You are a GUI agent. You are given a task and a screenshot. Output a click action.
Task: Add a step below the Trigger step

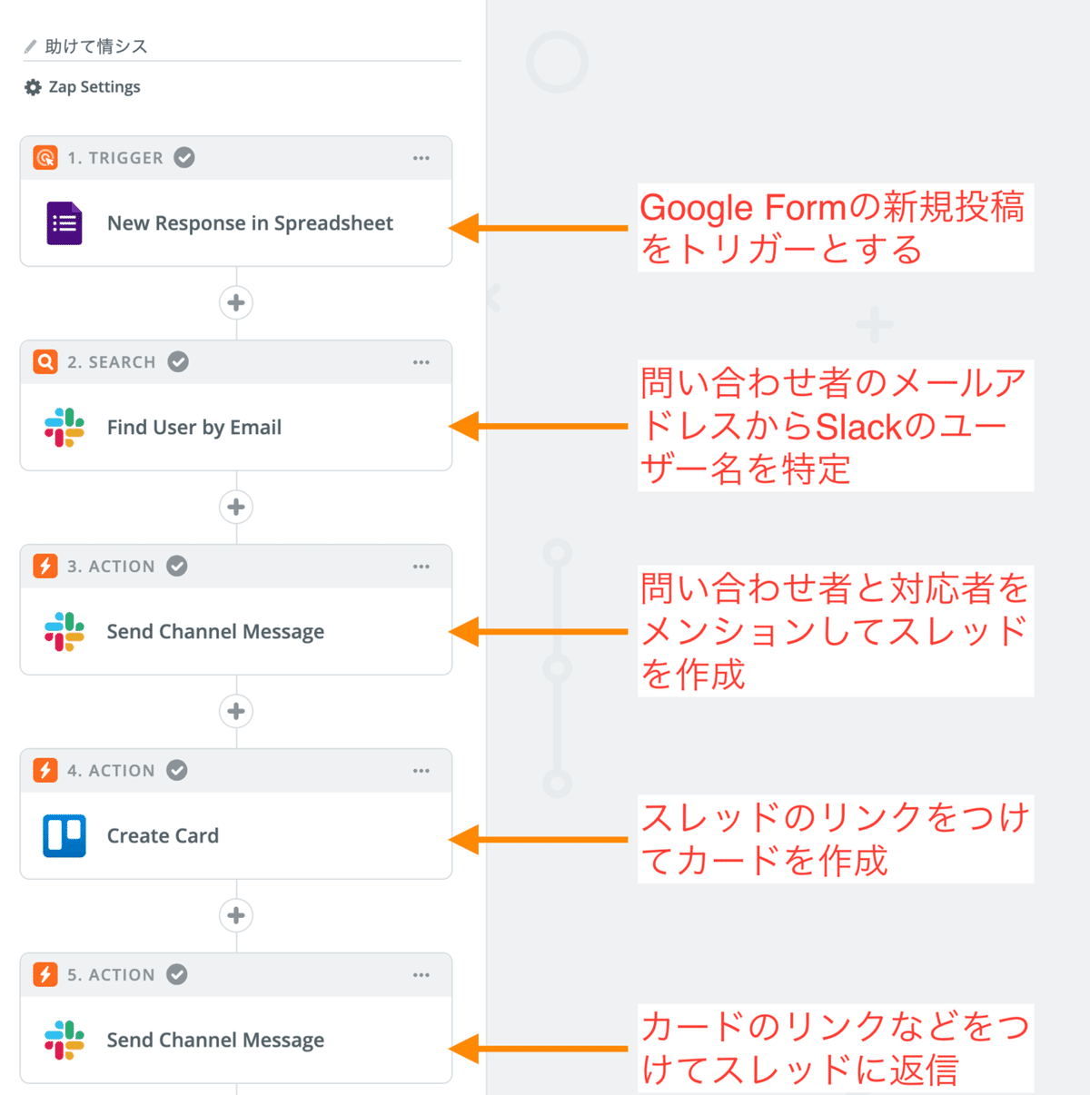tap(236, 302)
